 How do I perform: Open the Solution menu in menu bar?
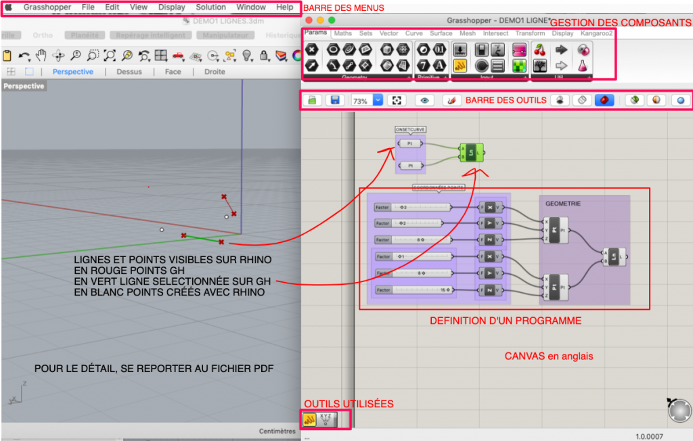tap(210, 7)
